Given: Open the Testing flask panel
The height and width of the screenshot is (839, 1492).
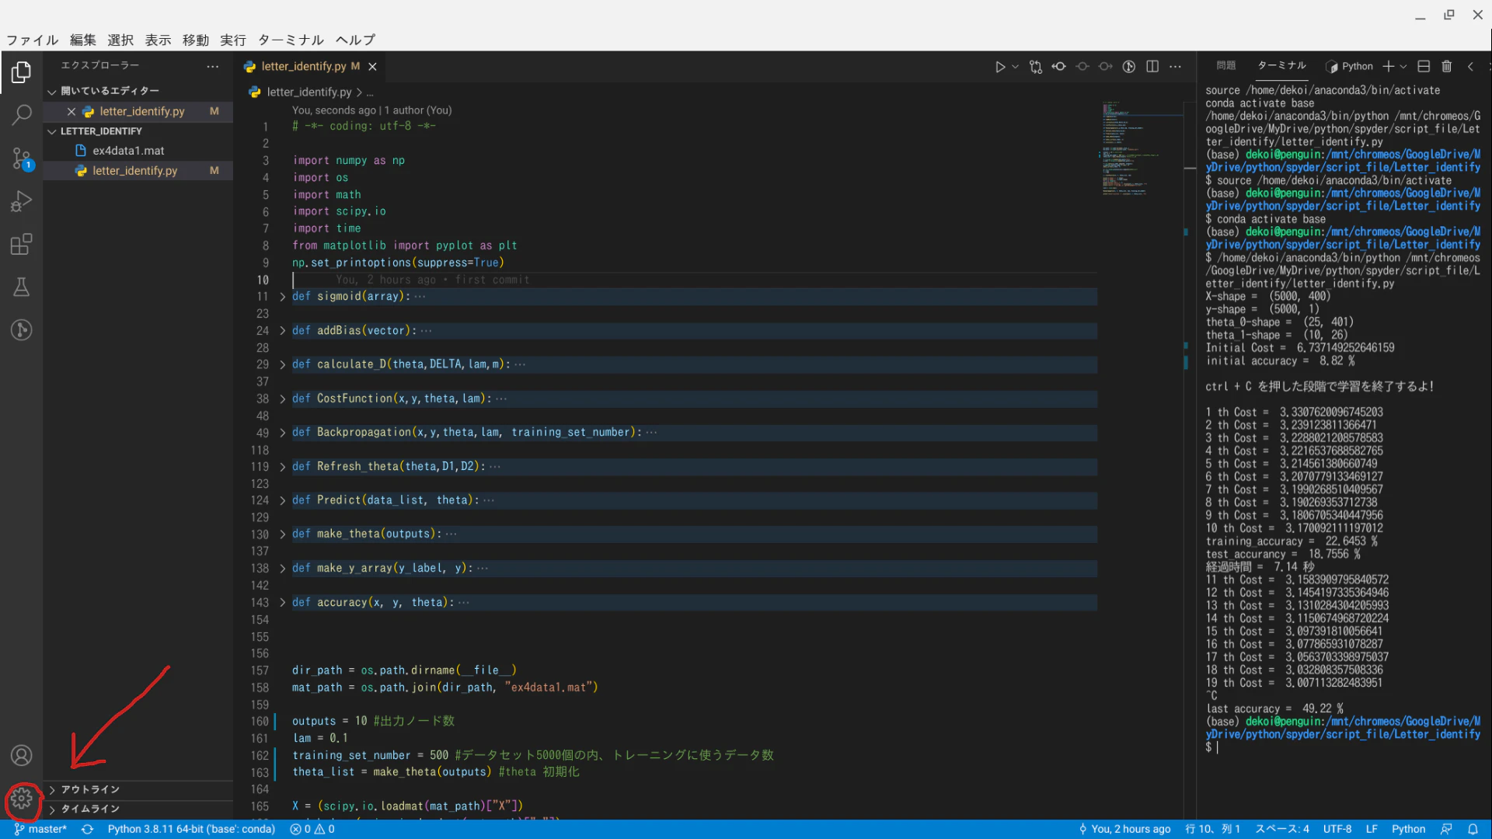Looking at the screenshot, I should click(x=21, y=287).
